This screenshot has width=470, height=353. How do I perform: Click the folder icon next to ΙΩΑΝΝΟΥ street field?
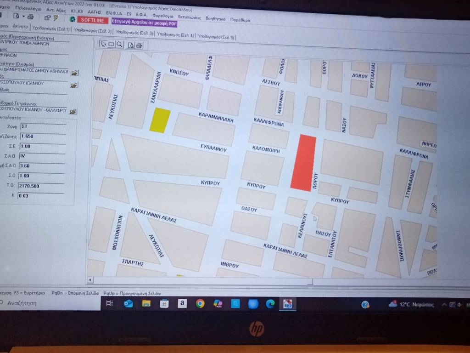[73, 85]
